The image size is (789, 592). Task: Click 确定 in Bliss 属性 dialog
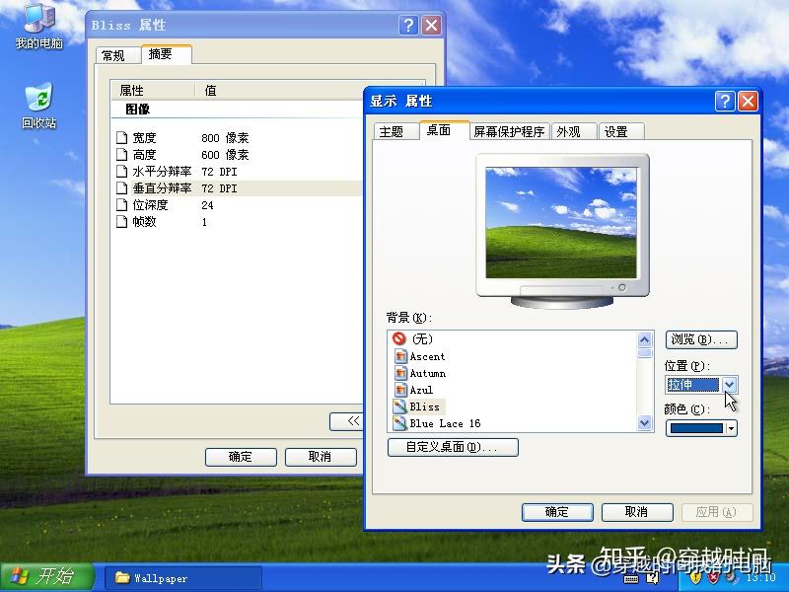tap(241, 457)
